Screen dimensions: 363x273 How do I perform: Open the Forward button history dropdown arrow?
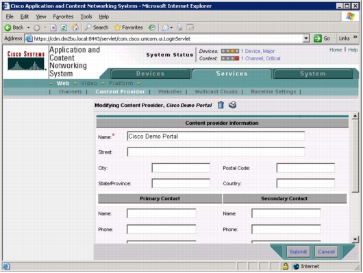click(45, 27)
